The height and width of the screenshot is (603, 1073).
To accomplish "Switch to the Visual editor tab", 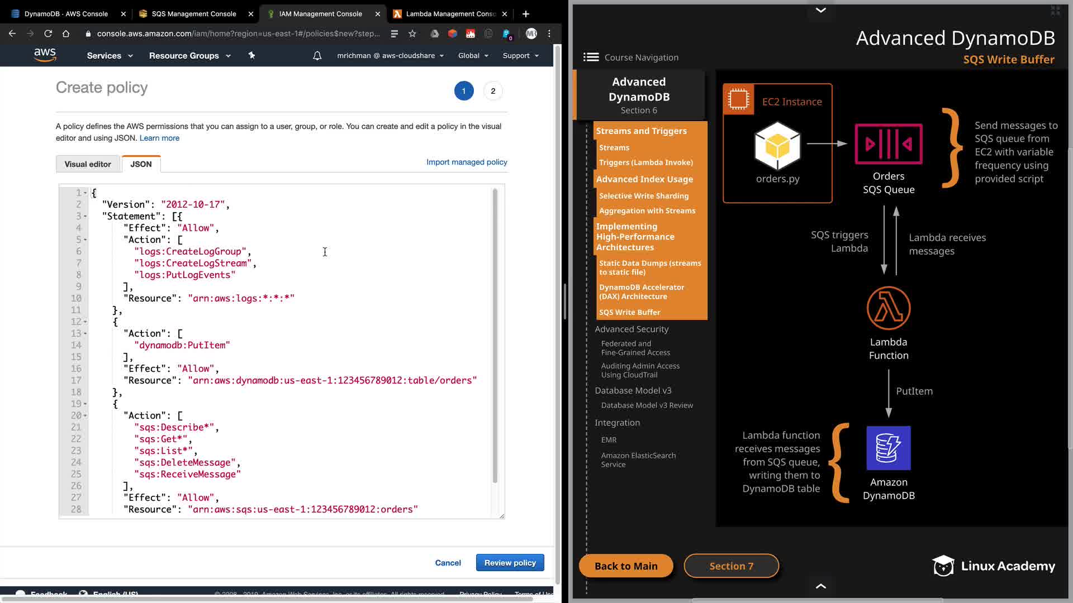I will click(88, 164).
